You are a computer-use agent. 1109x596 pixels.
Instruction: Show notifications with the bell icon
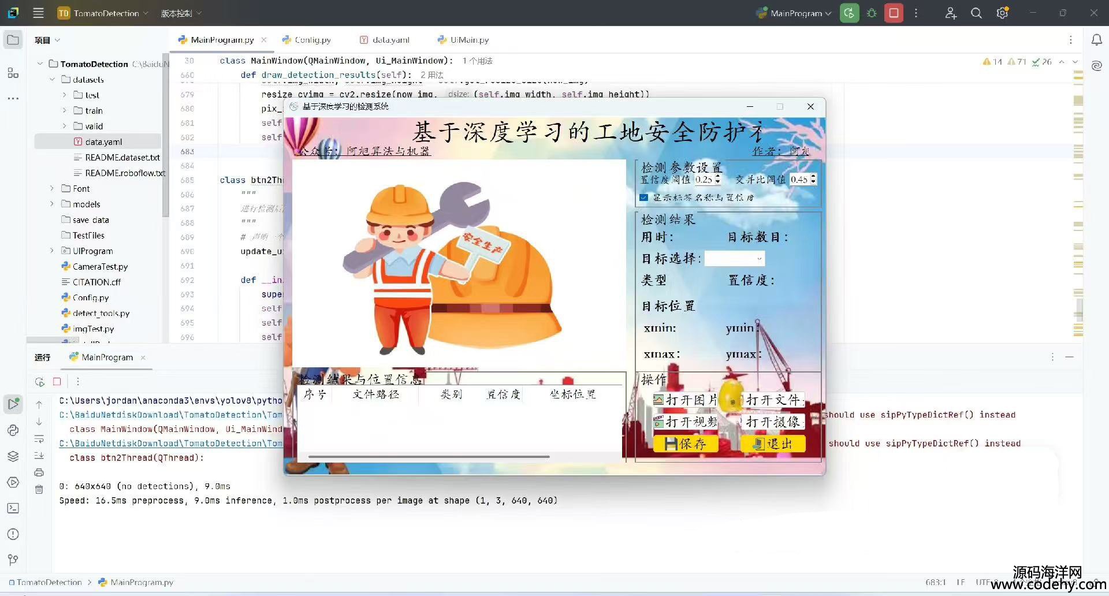[x=1096, y=40]
